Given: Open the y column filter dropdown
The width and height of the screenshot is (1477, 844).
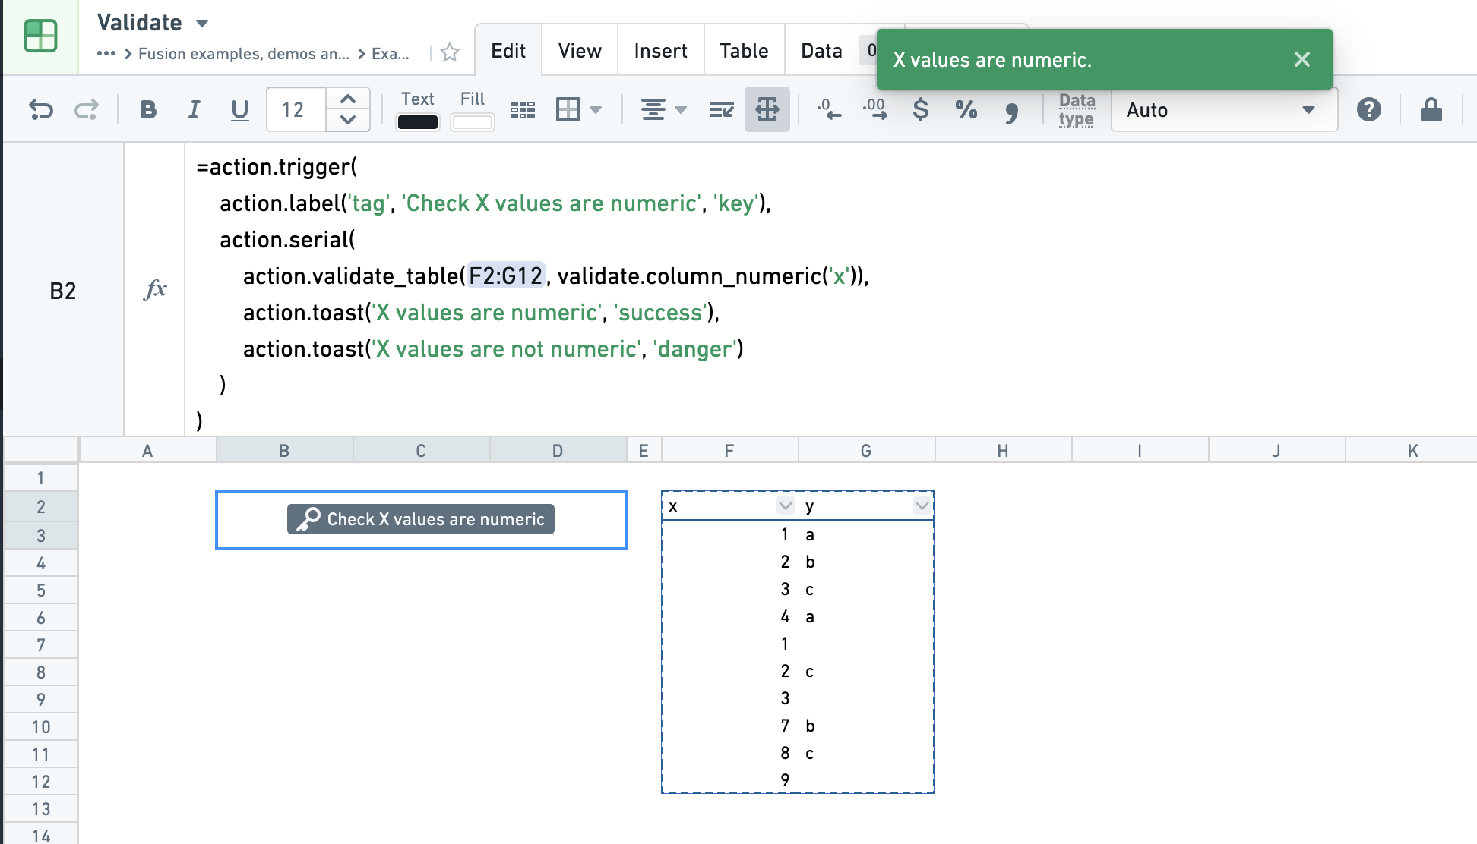Looking at the screenshot, I should (x=922, y=505).
